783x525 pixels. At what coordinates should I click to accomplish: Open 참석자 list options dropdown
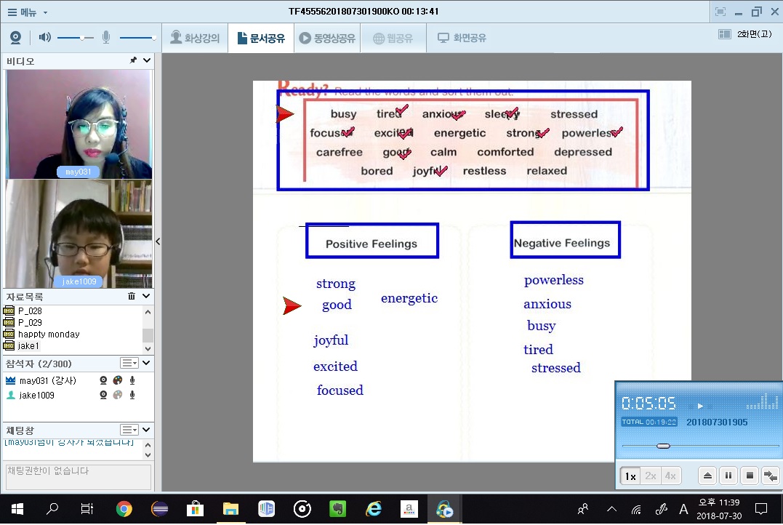coord(129,364)
